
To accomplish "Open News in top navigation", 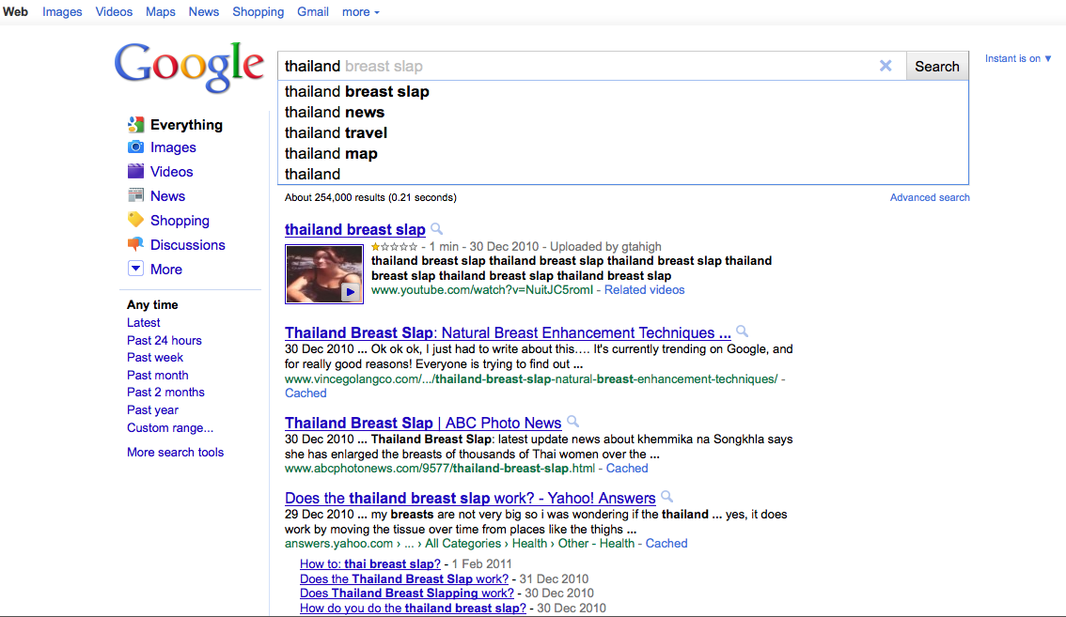I will 203,12.
